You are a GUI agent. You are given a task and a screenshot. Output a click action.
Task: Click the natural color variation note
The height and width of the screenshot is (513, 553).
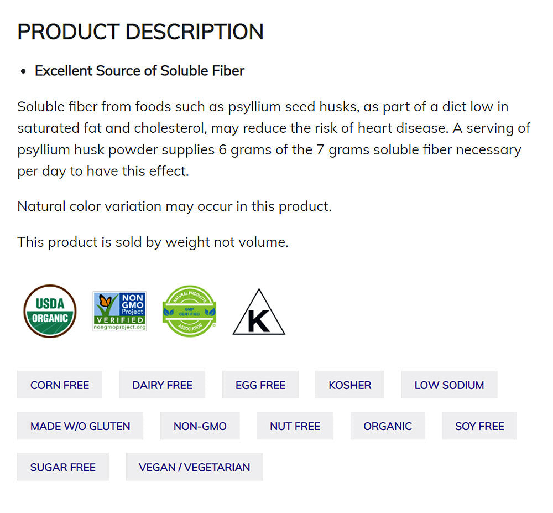[174, 206]
